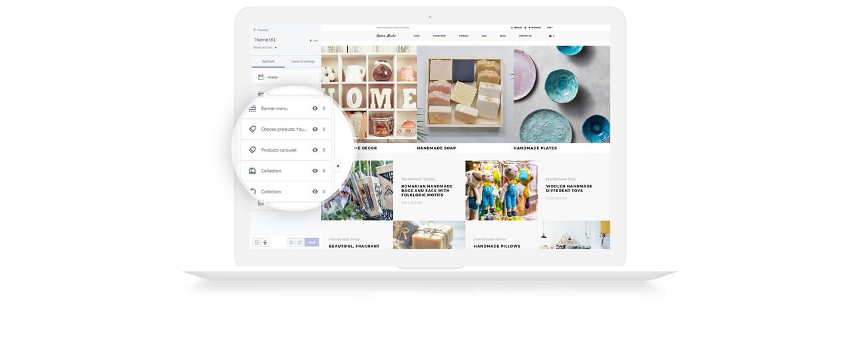The image size is (865, 337).
Task: Toggle visibility eye for Choose products
Action: coord(315,129)
